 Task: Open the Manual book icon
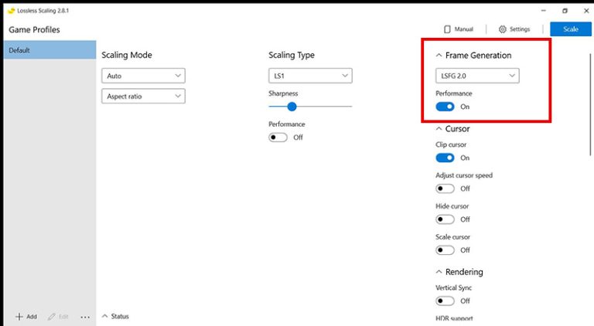447,29
